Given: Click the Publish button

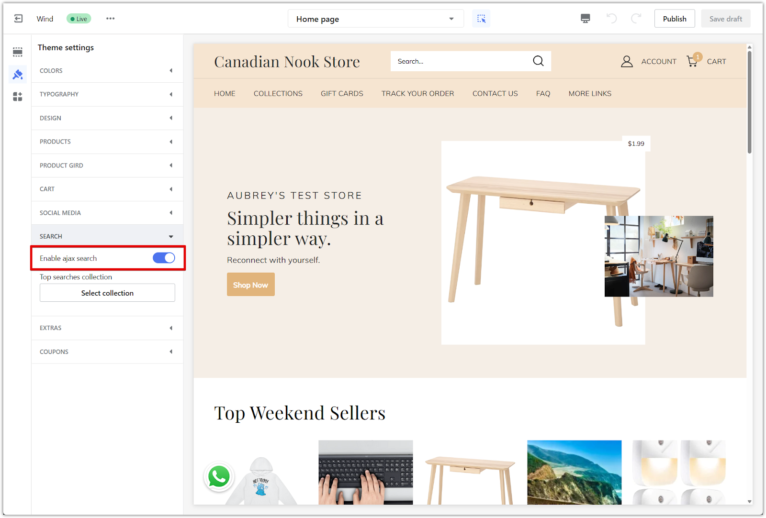Looking at the screenshot, I should pos(674,19).
